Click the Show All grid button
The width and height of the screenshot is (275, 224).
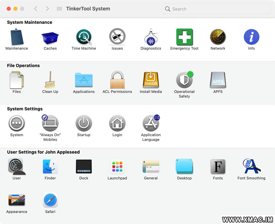pos(59,9)
